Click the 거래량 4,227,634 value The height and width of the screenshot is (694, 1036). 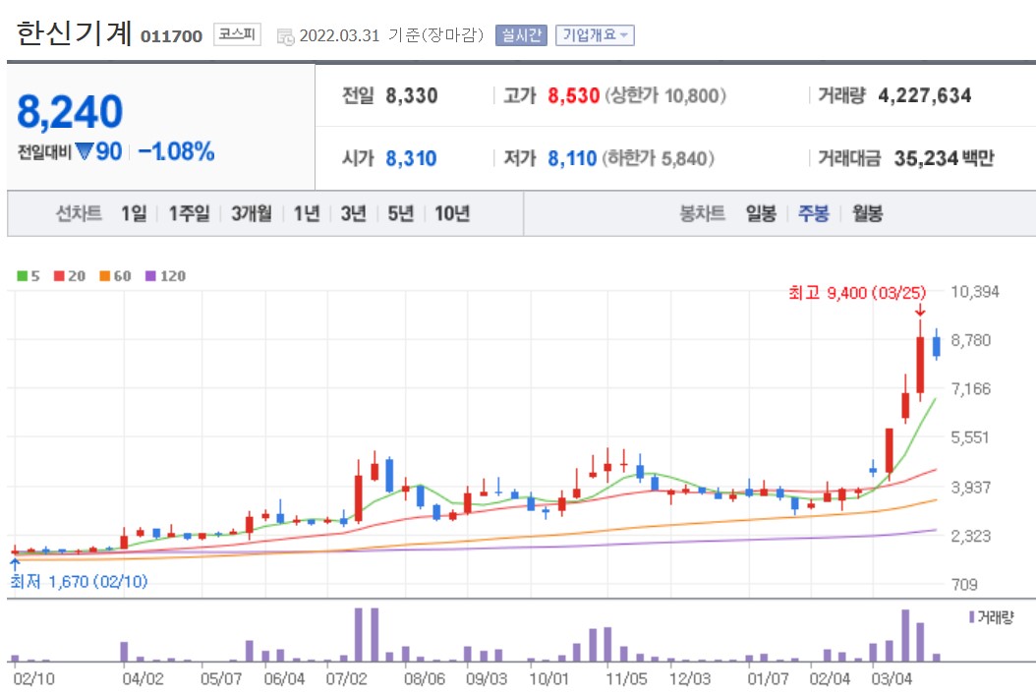pos(924,95)
